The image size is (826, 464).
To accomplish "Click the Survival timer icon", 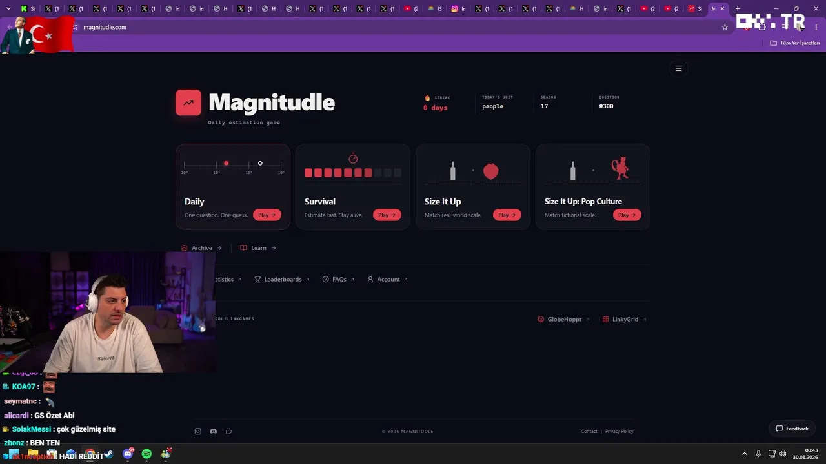I will point(353,159).
